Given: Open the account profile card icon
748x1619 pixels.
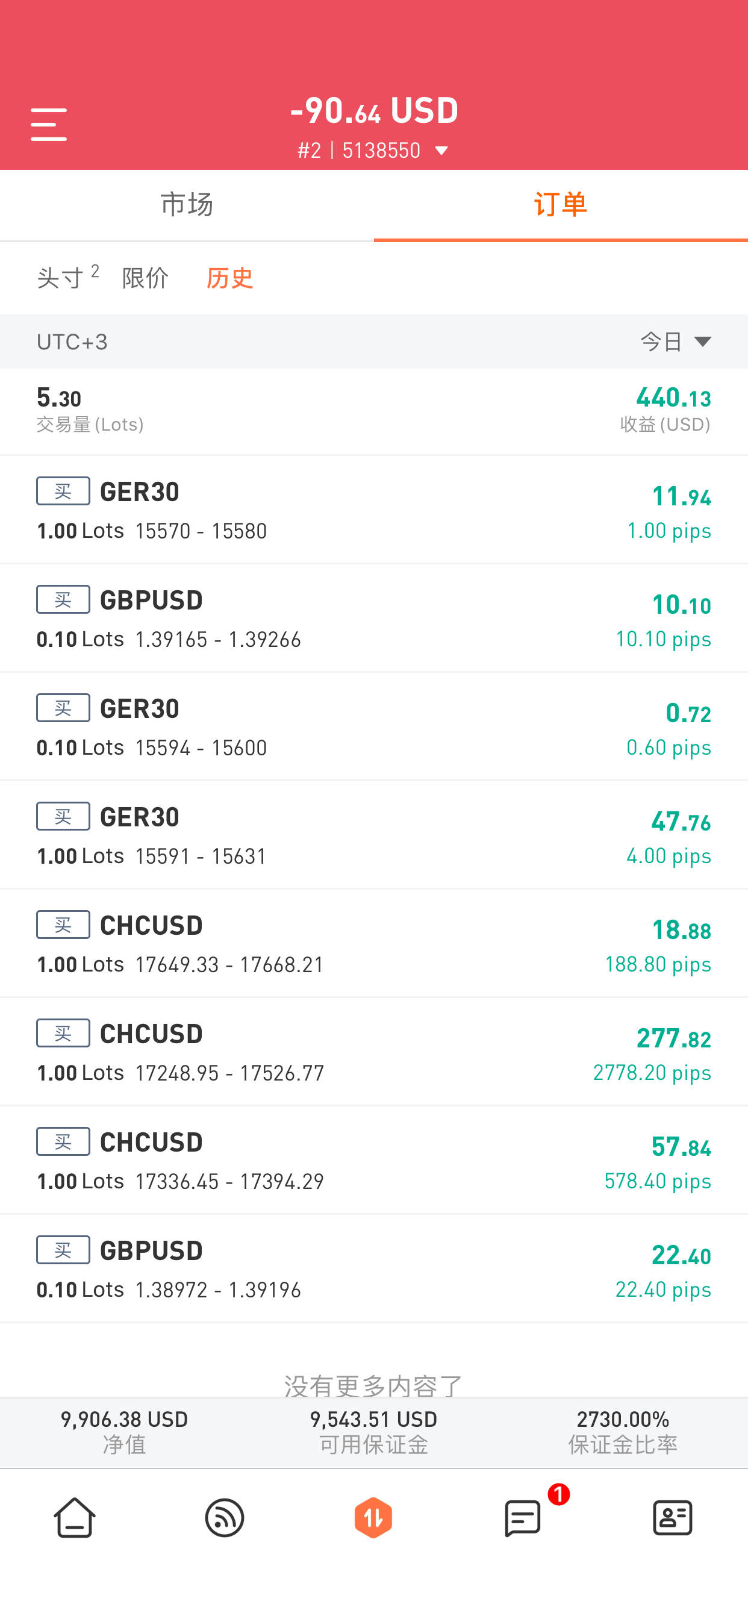Looking at the screenshot, I should [x=673, y=1517].
